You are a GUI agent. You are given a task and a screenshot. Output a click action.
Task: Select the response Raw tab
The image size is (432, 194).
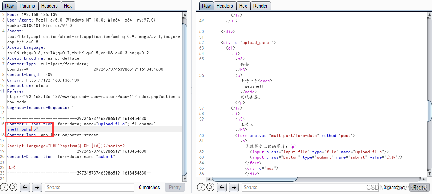(206, 6)
